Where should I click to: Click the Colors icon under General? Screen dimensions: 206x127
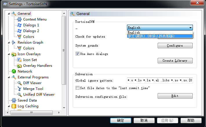click(x=19, y=37)
